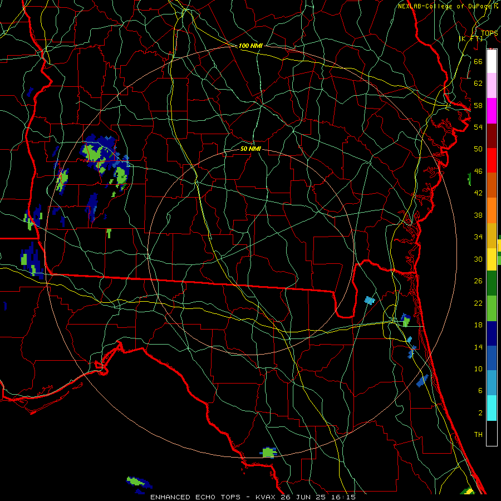The height and width of the screenshot is (501, 501).
Task: Click the legend value "42"
Action: click(478, 193)
